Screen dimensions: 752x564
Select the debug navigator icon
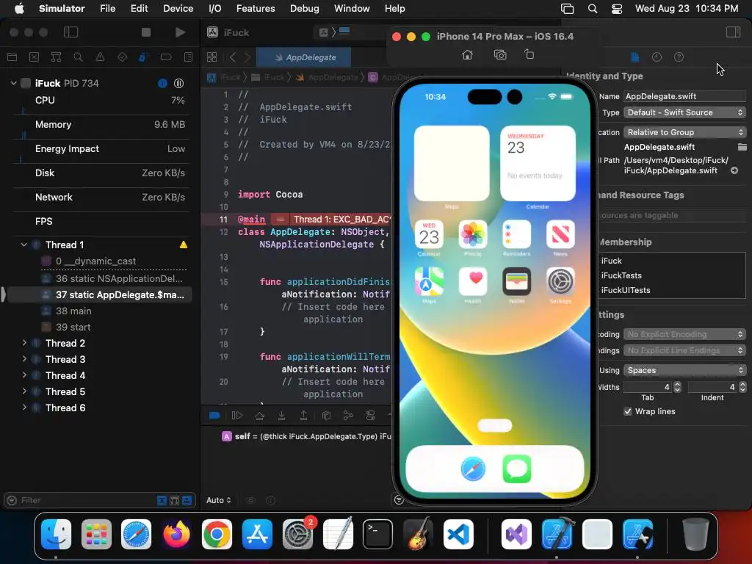pyautogui.click(x=143, y=57)
